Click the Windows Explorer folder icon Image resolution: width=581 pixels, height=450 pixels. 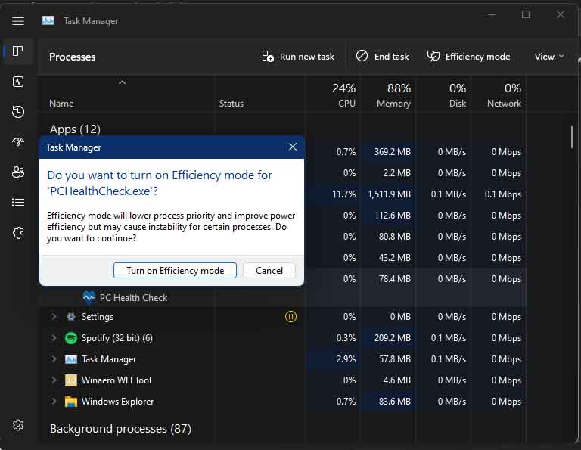point(71,402)
